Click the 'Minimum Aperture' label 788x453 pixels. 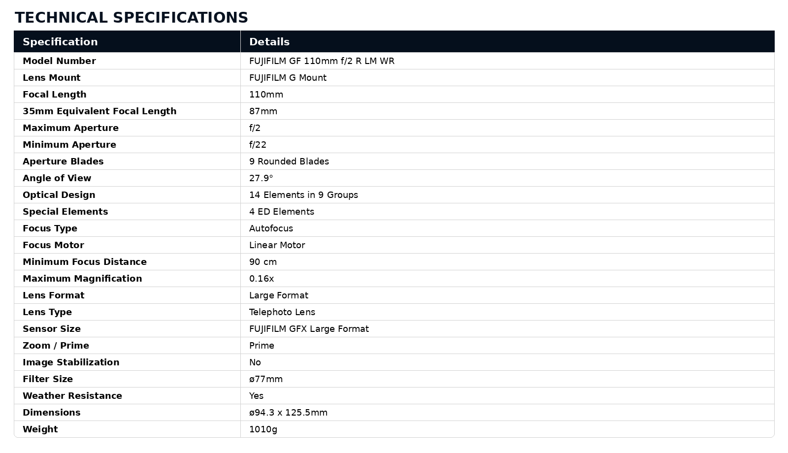click(x=69, y=145)
